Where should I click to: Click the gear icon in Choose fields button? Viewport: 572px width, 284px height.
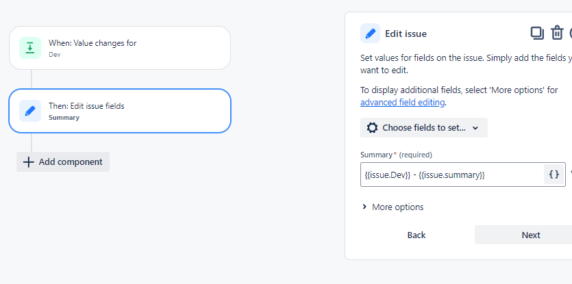tap(372, 128)
